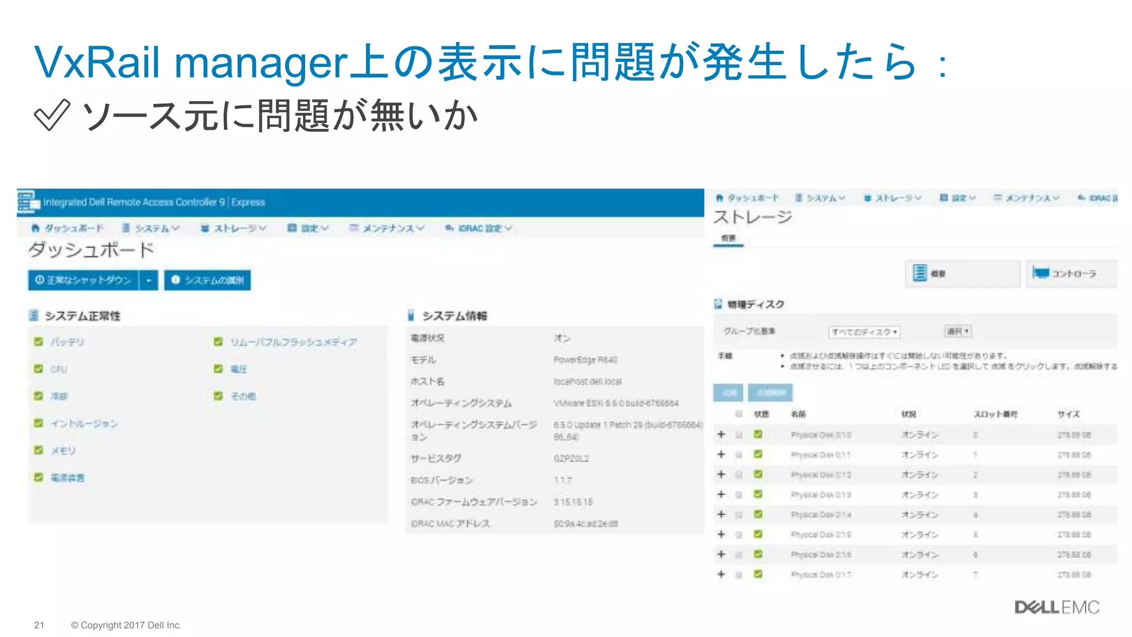Click the green health check next to 電圧
The width and height of the screenshot is (1132, 637).
[218, 369]
